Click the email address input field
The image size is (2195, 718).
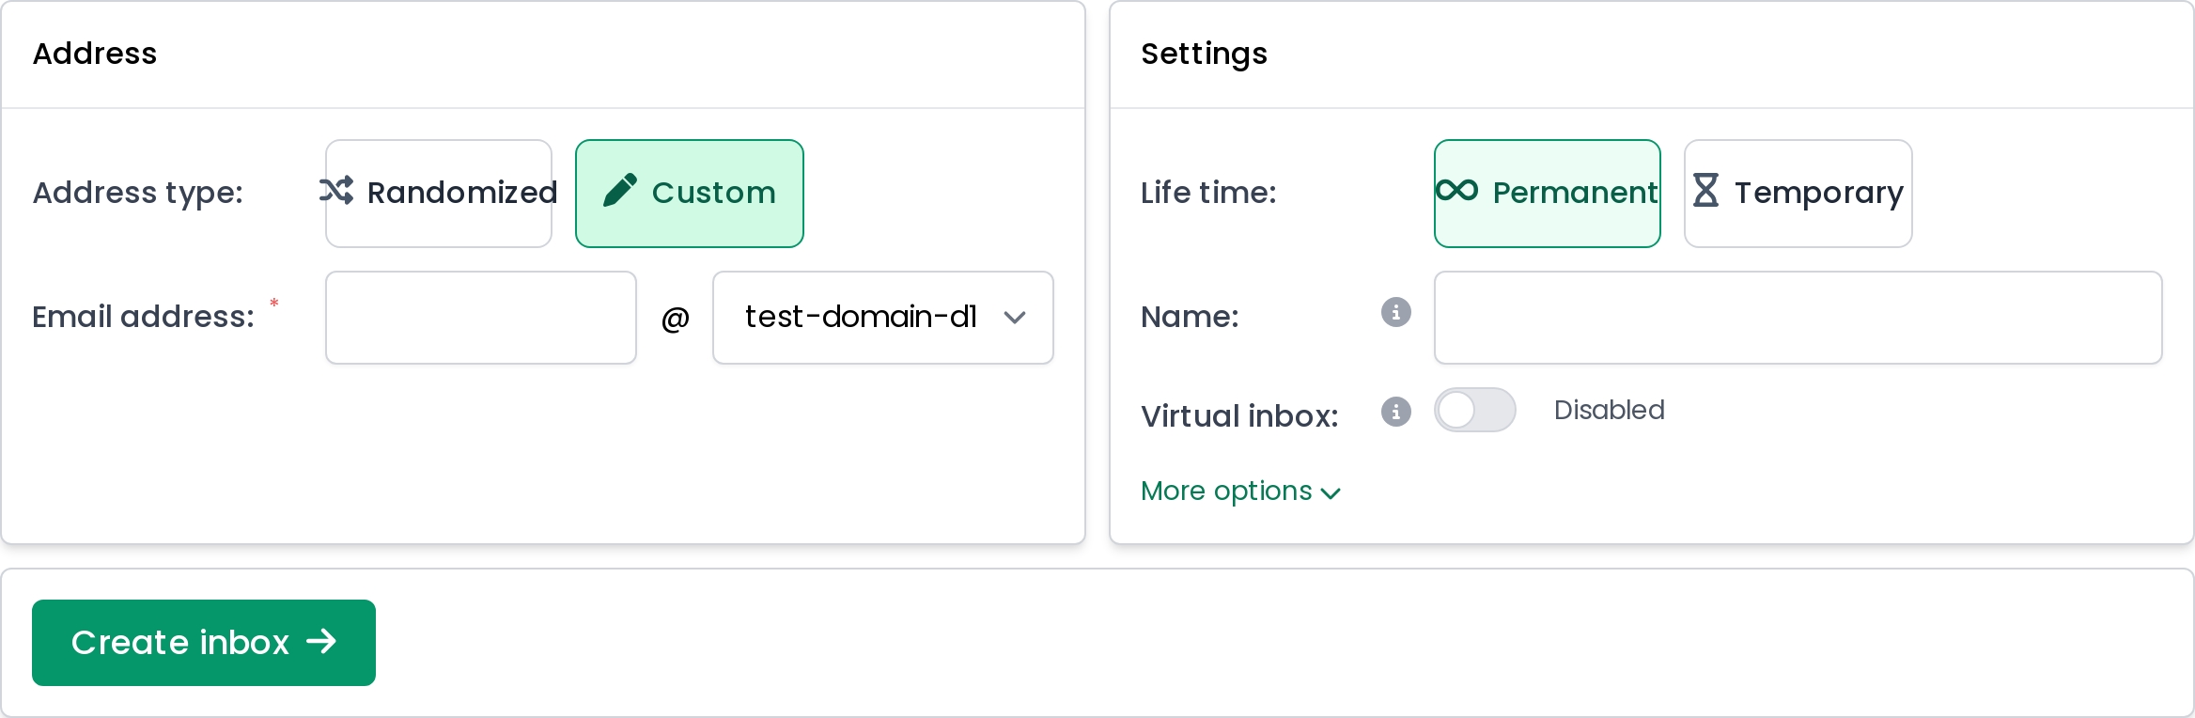[x=480, y=318]
